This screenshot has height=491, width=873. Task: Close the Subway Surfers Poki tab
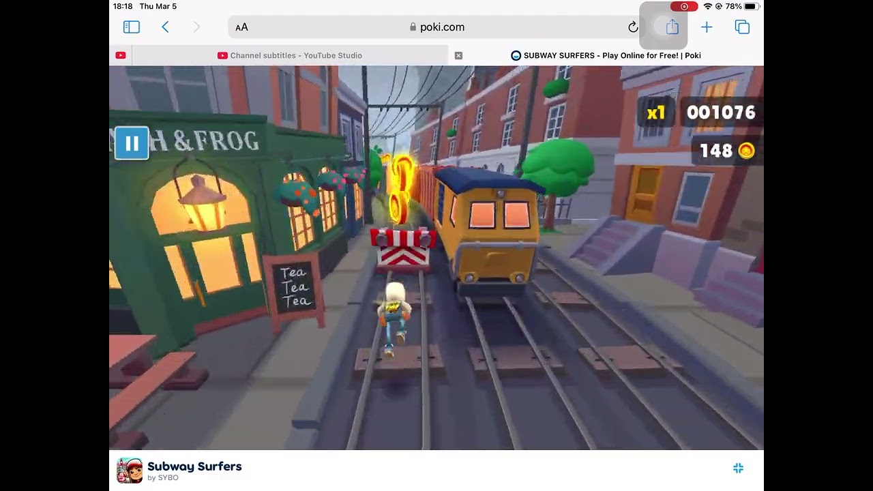(x=458, y=55)
